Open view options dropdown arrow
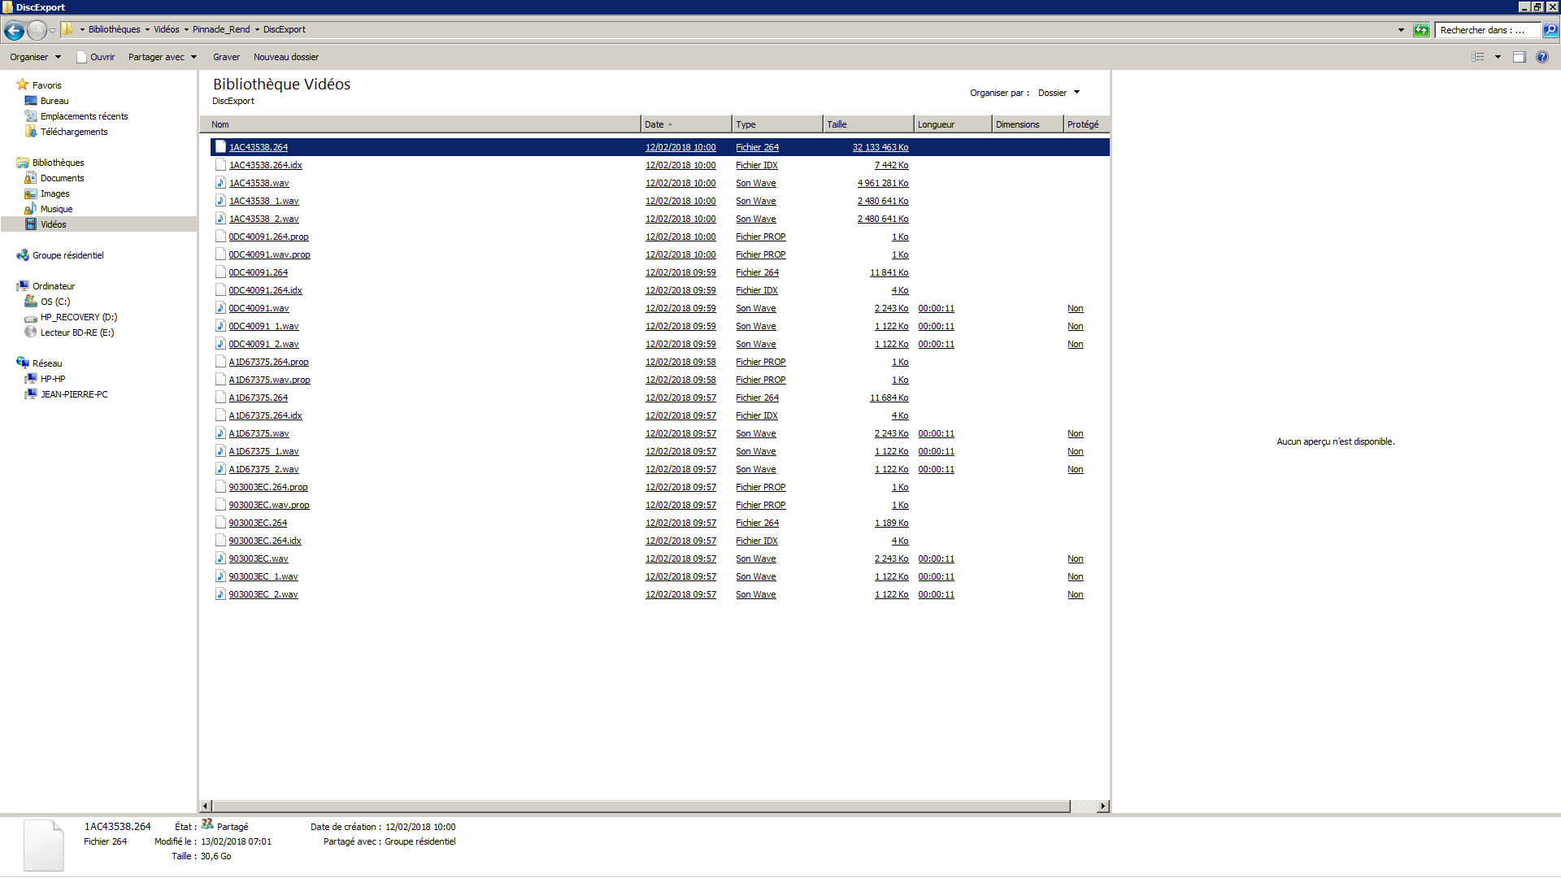Image resolution: width=1561 pixels, height=878 pixels. (1498, 57)
